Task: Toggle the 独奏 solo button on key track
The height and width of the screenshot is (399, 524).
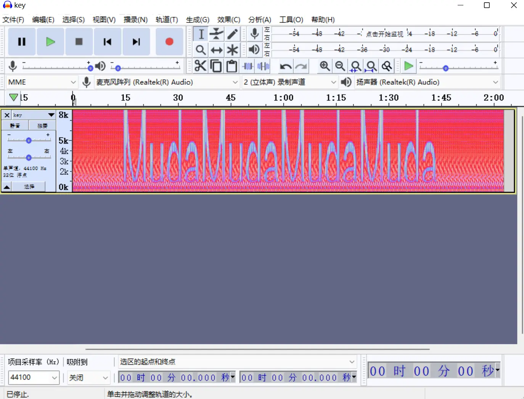Action: click(x=42, y=126)
